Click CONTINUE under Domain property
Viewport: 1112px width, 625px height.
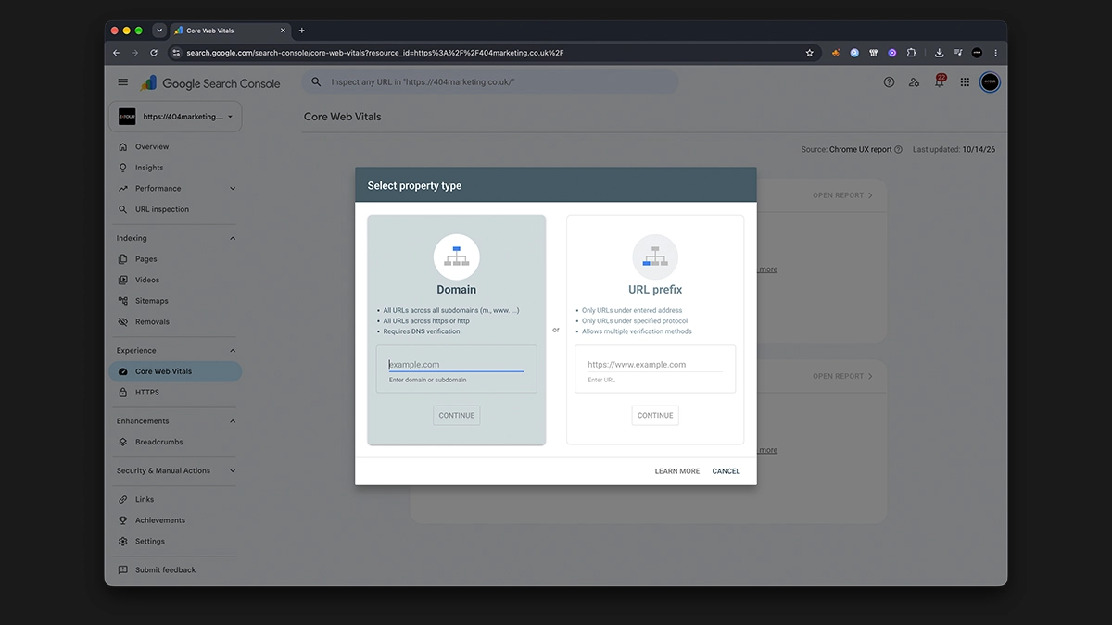tap(456, 415)
